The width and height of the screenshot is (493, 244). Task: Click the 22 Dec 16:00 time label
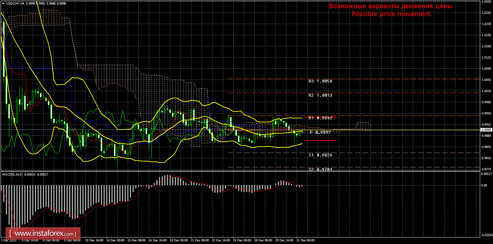[x=221, y=240]
